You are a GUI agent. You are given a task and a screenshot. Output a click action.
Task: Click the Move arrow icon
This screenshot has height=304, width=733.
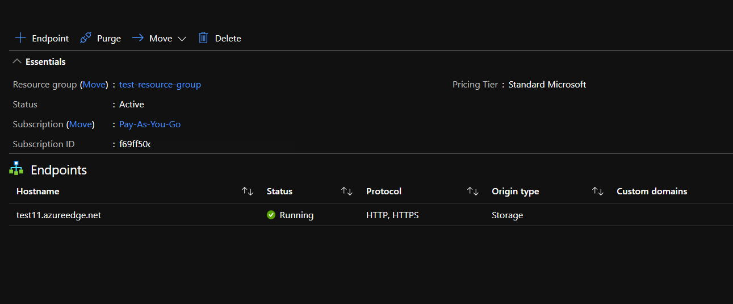[x=137, y=38]
